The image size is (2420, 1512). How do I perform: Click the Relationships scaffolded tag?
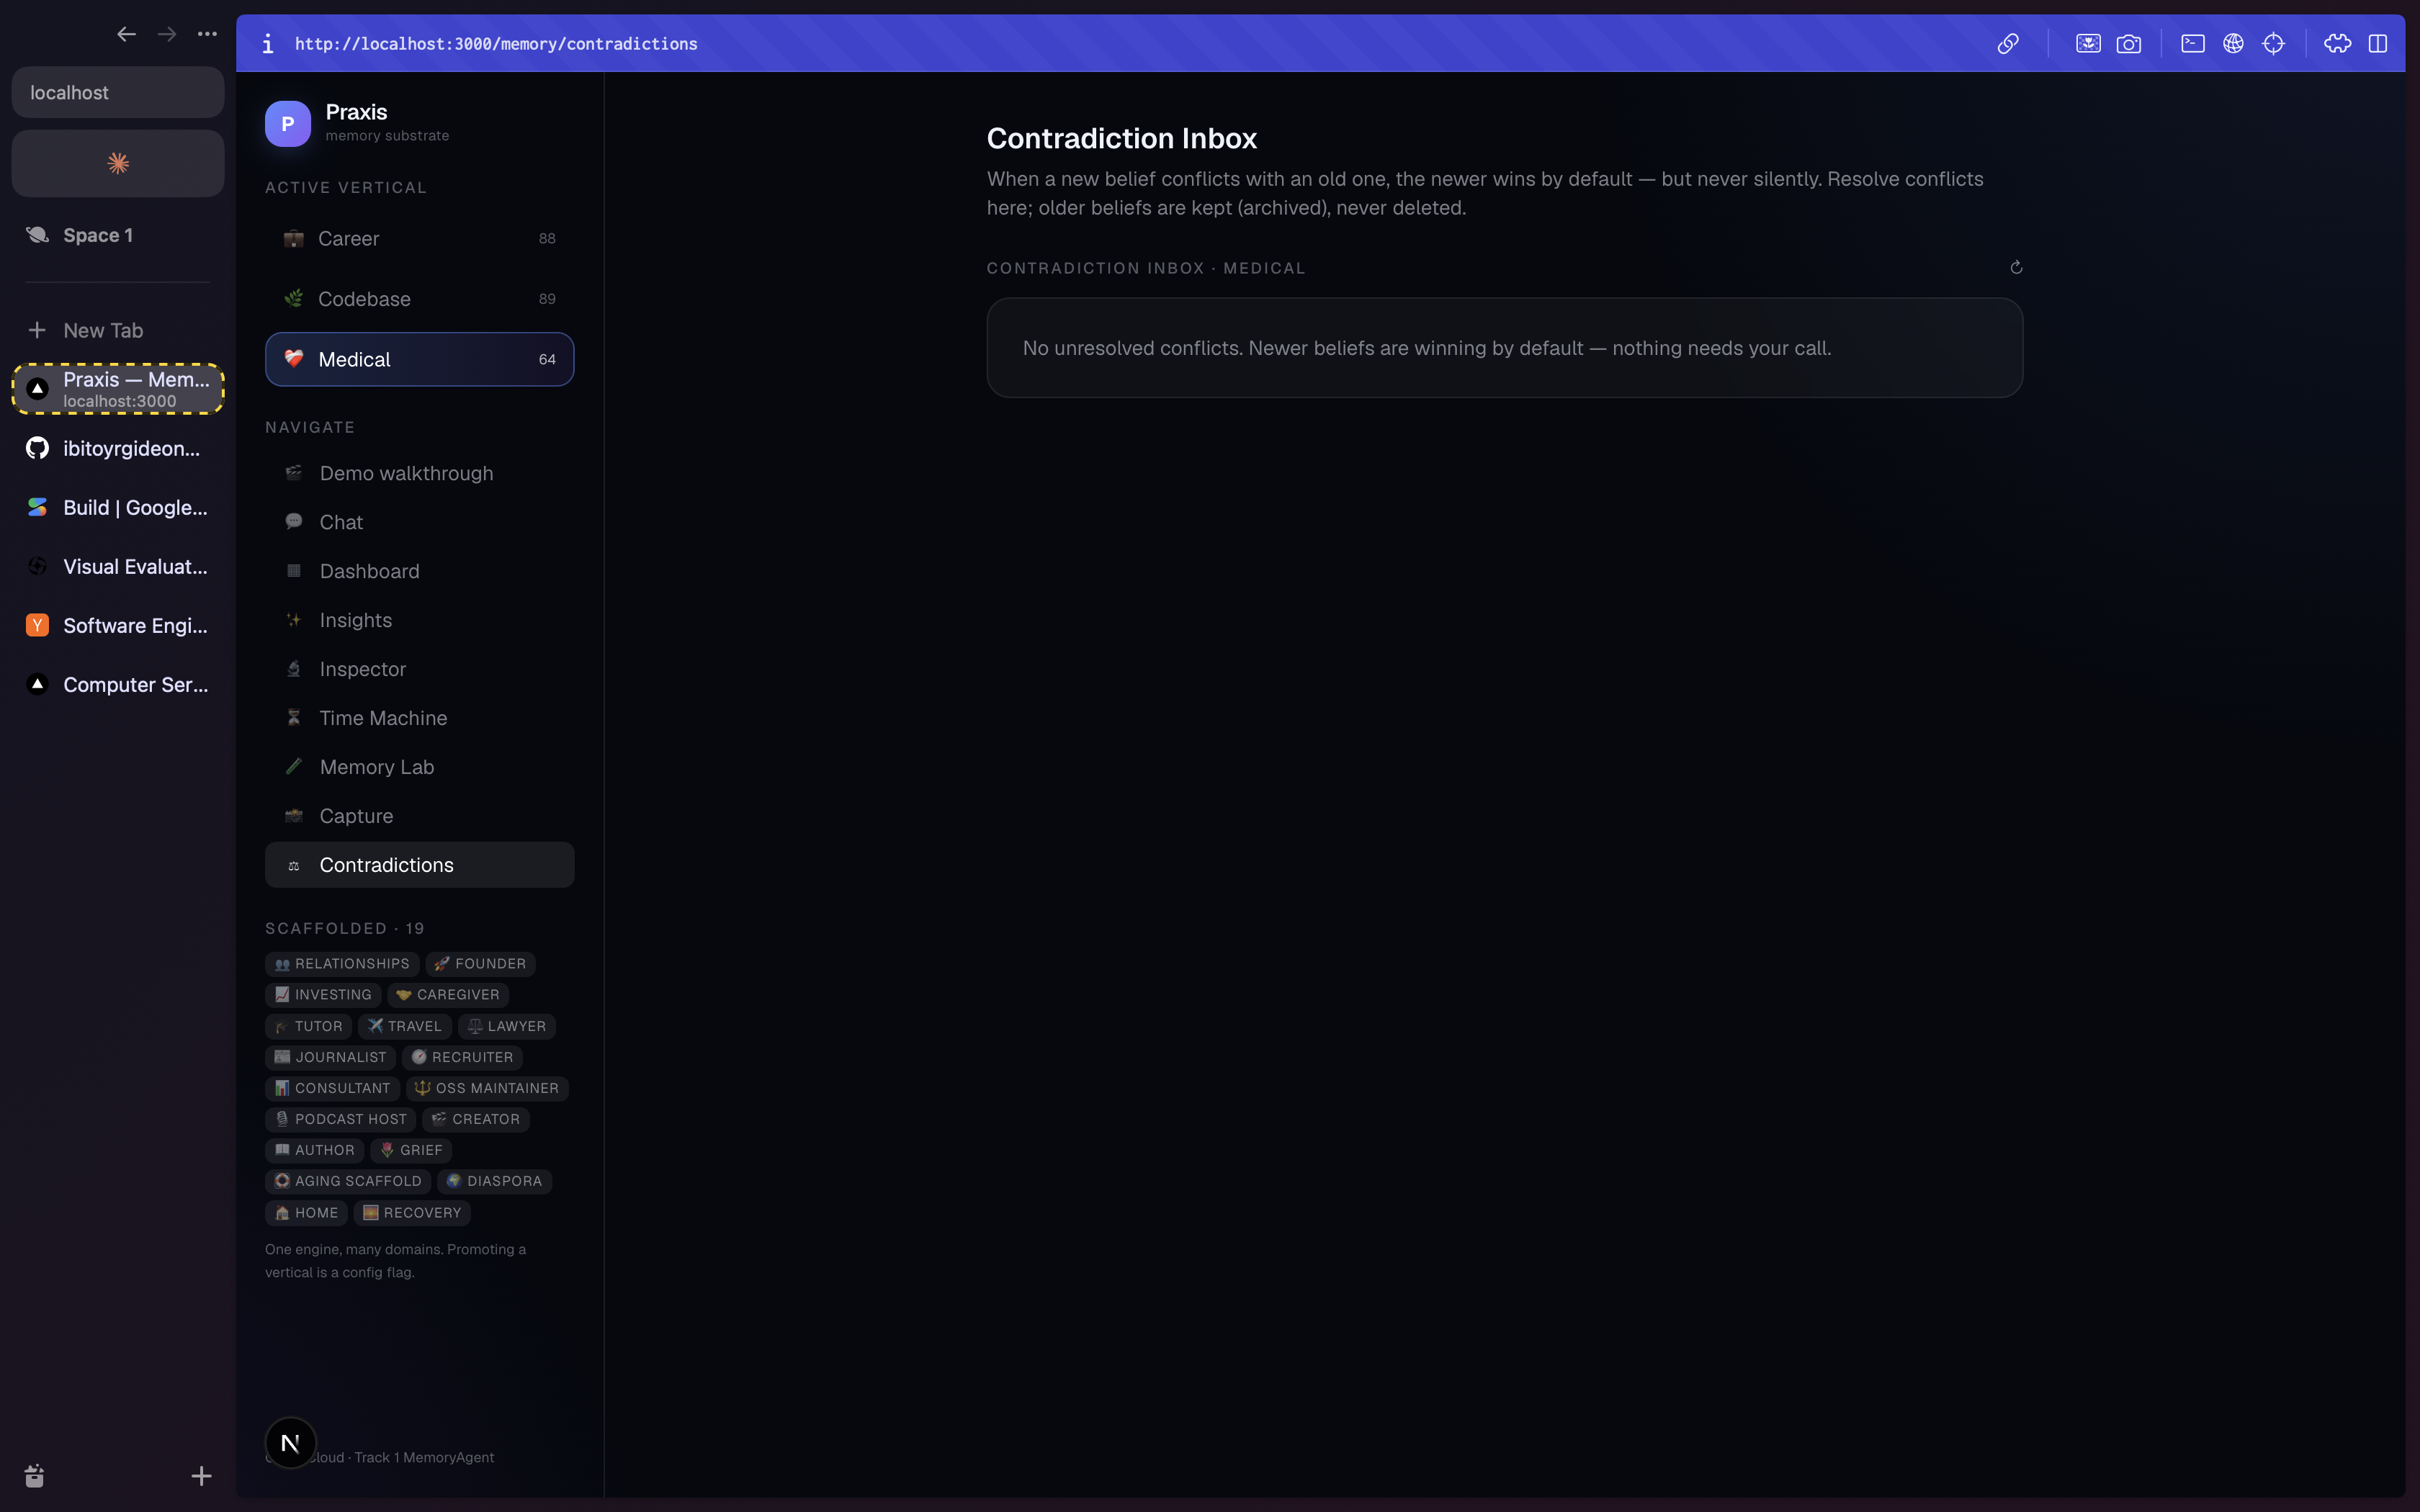(x=342, y=964)
